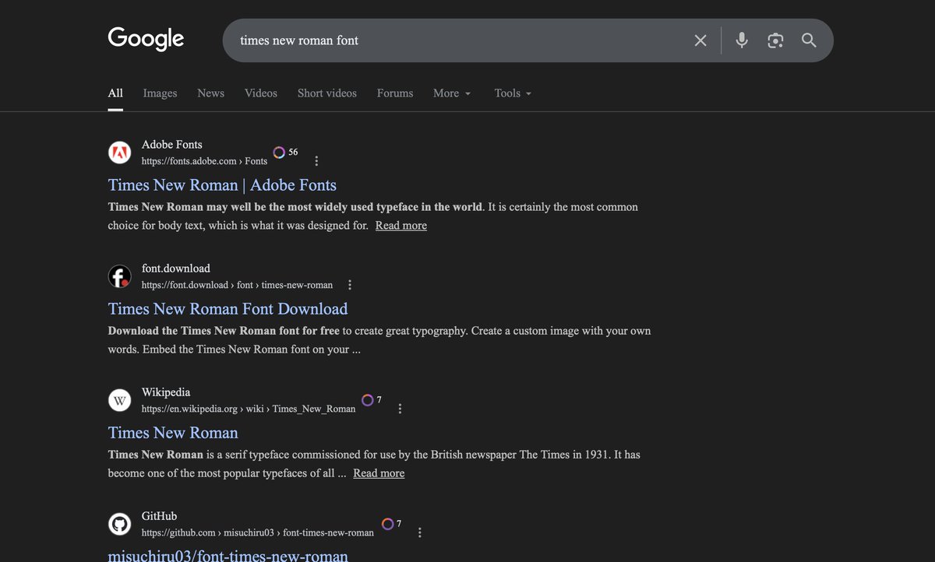Open misuchiru03/font-times-new-roman link
This screenshot has width=935, height=562.
point(228,555)
